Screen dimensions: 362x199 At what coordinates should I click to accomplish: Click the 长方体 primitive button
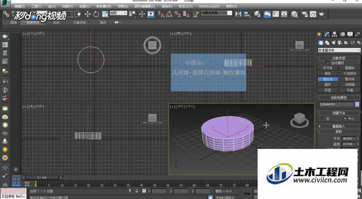[328, 68]
